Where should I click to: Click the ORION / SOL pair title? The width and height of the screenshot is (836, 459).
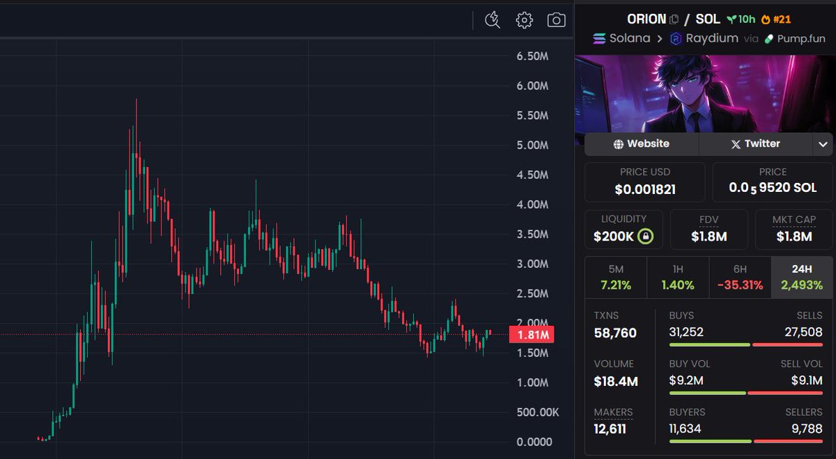(673, 19)
